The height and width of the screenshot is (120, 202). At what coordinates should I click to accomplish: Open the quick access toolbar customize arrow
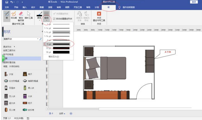(x=22, y=2)
